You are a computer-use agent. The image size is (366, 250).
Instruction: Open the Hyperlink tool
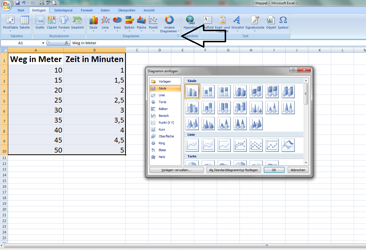[190, 23]
